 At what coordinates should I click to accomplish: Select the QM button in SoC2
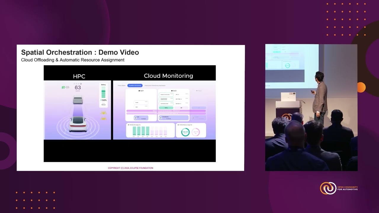(181, 108)
